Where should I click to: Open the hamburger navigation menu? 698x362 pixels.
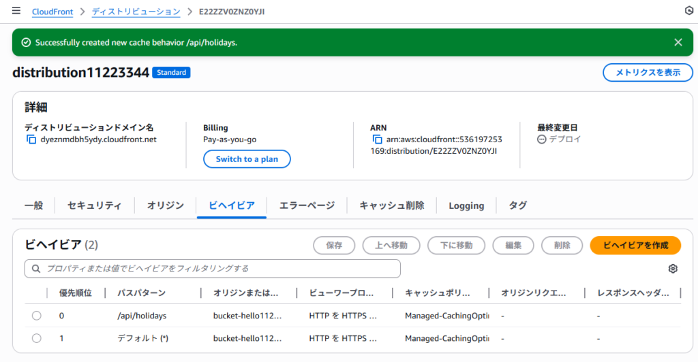16,11
